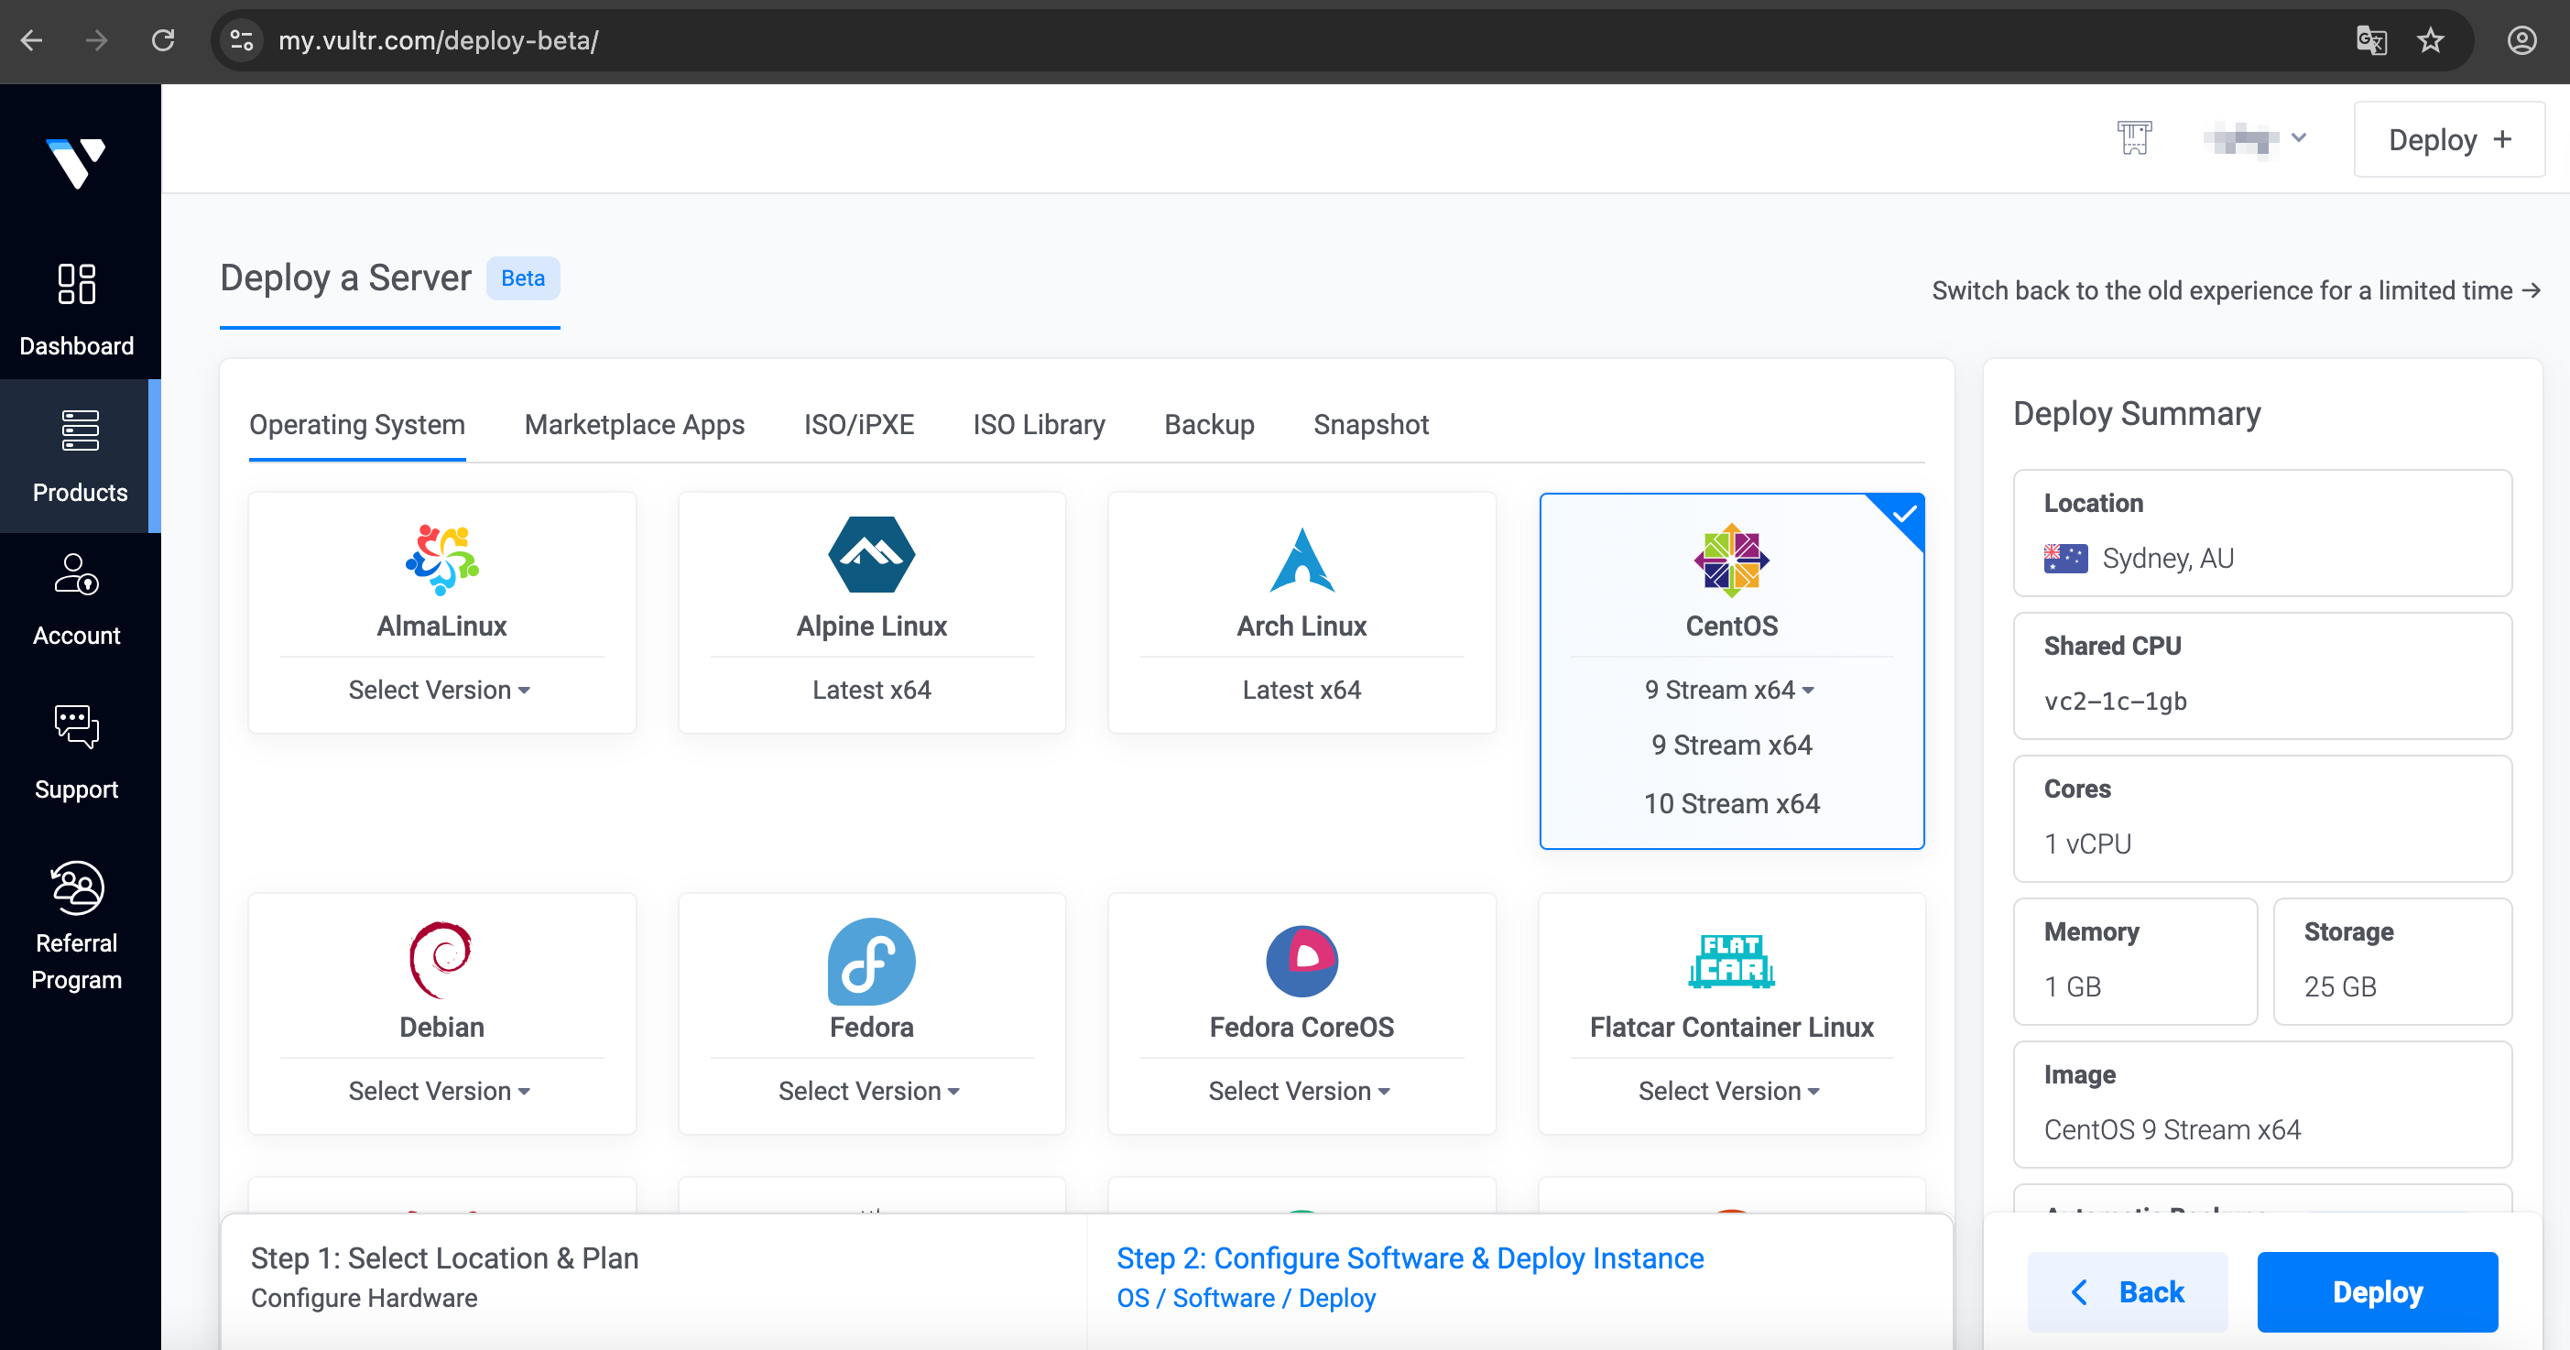Open the Dashboard sidebar icon
This screenshot has width=2570, height=1350.
(77, 284)
